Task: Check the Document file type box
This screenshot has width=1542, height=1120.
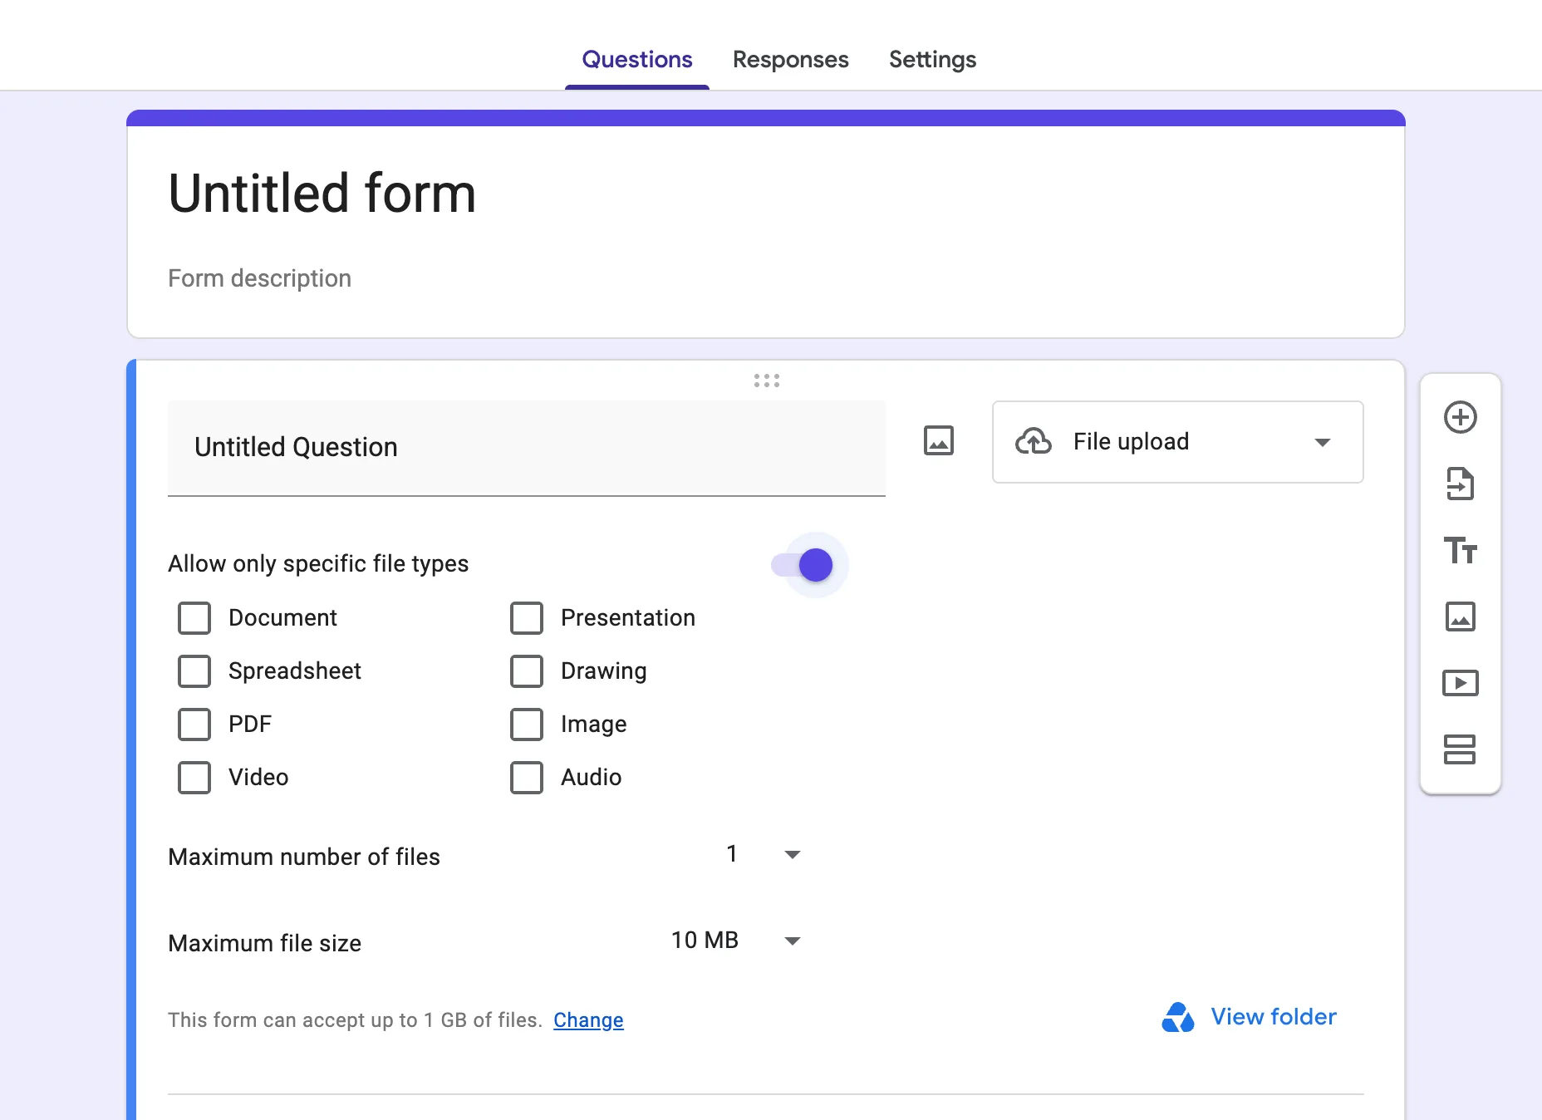Action: (194, 618)
